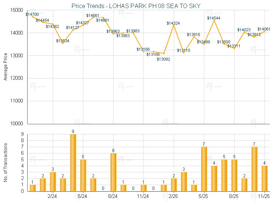
Task: Select the $14061 final price point
Action: click(264, 31)
